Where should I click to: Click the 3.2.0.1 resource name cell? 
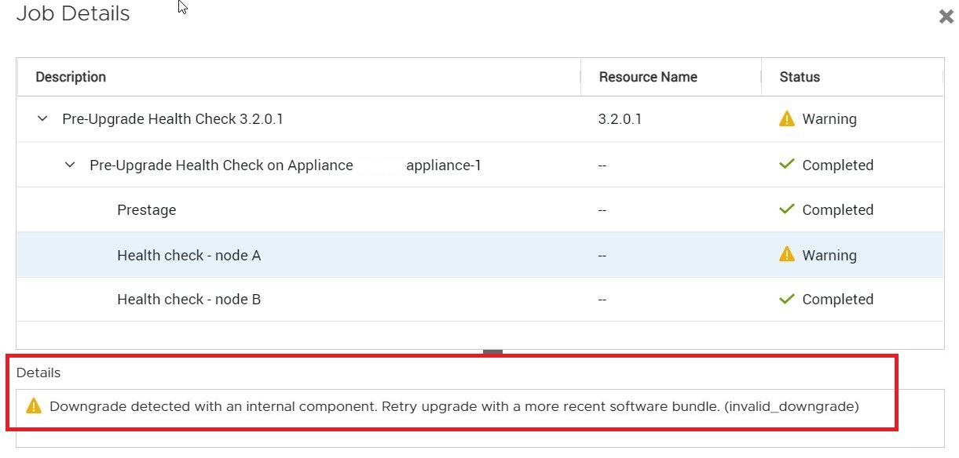coord(620,119)
